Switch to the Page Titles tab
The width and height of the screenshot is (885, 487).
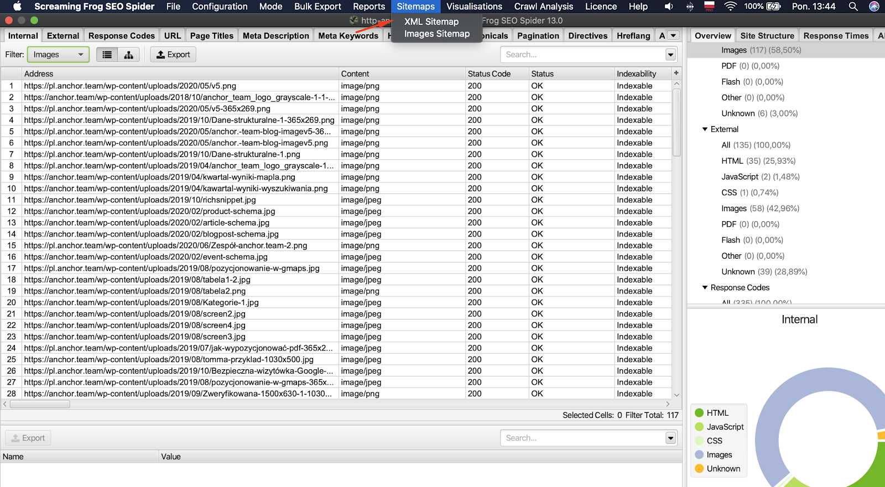pos(212,36)
